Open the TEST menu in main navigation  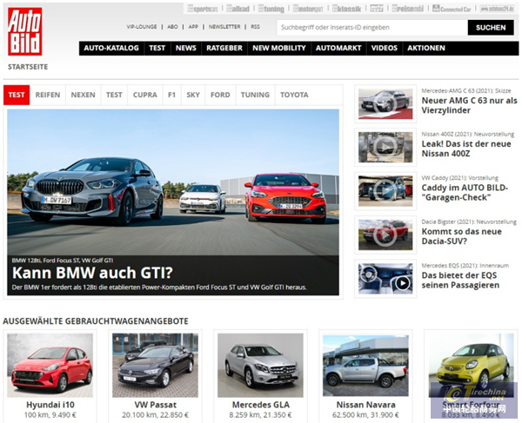point(157,48)
